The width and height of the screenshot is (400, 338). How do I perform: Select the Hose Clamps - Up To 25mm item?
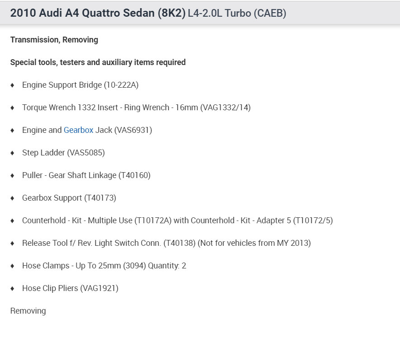tap(104, 266)
